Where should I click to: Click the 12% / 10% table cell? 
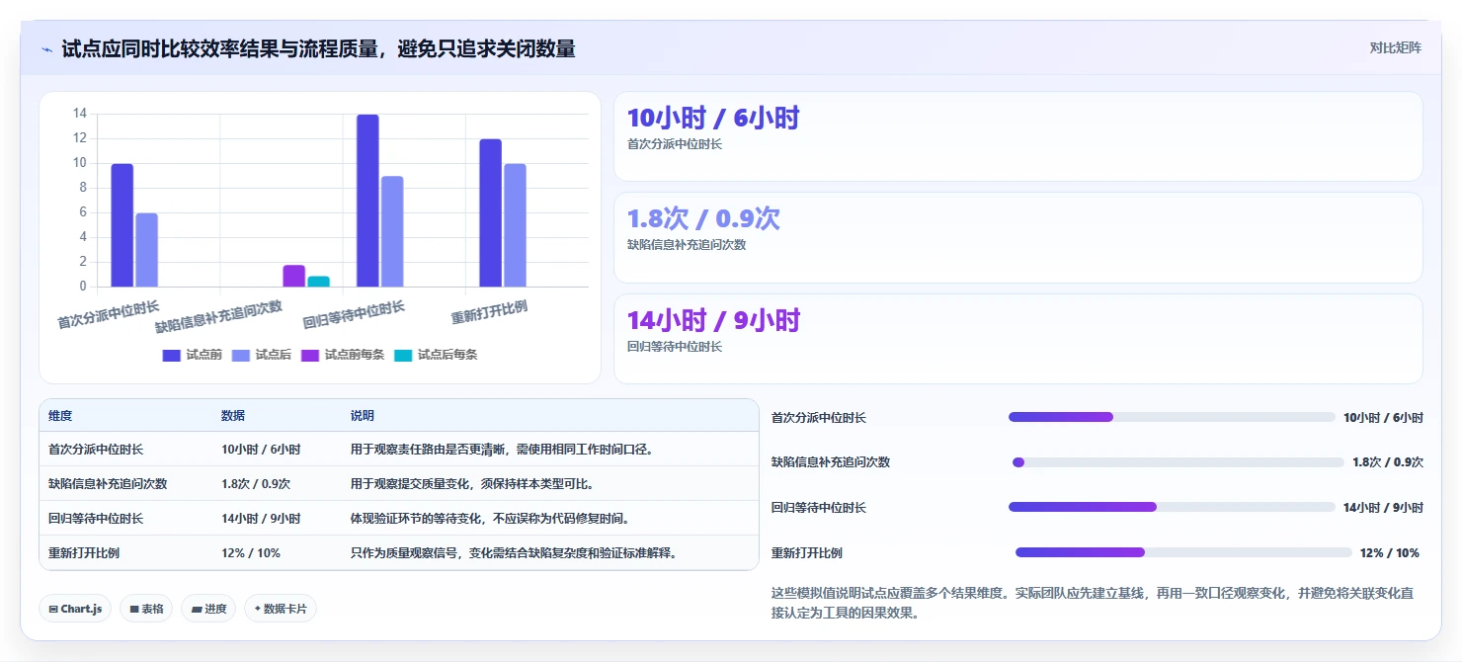pyautogui.click(x=251, y=553)
